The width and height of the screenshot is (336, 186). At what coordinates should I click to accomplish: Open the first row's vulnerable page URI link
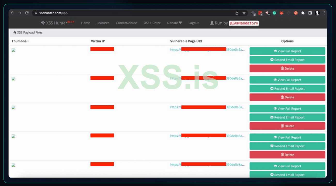pos(207,50)
